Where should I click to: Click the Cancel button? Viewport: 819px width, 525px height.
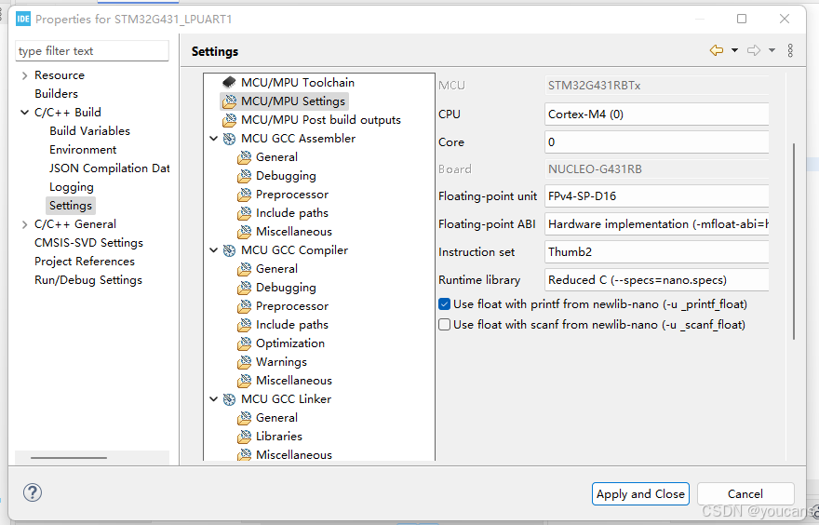point(745,493)
